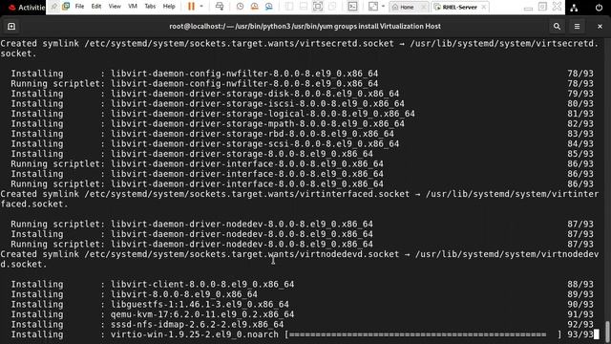Click the 88/93 counter text
611x344 pixels.
click(580, 284)
